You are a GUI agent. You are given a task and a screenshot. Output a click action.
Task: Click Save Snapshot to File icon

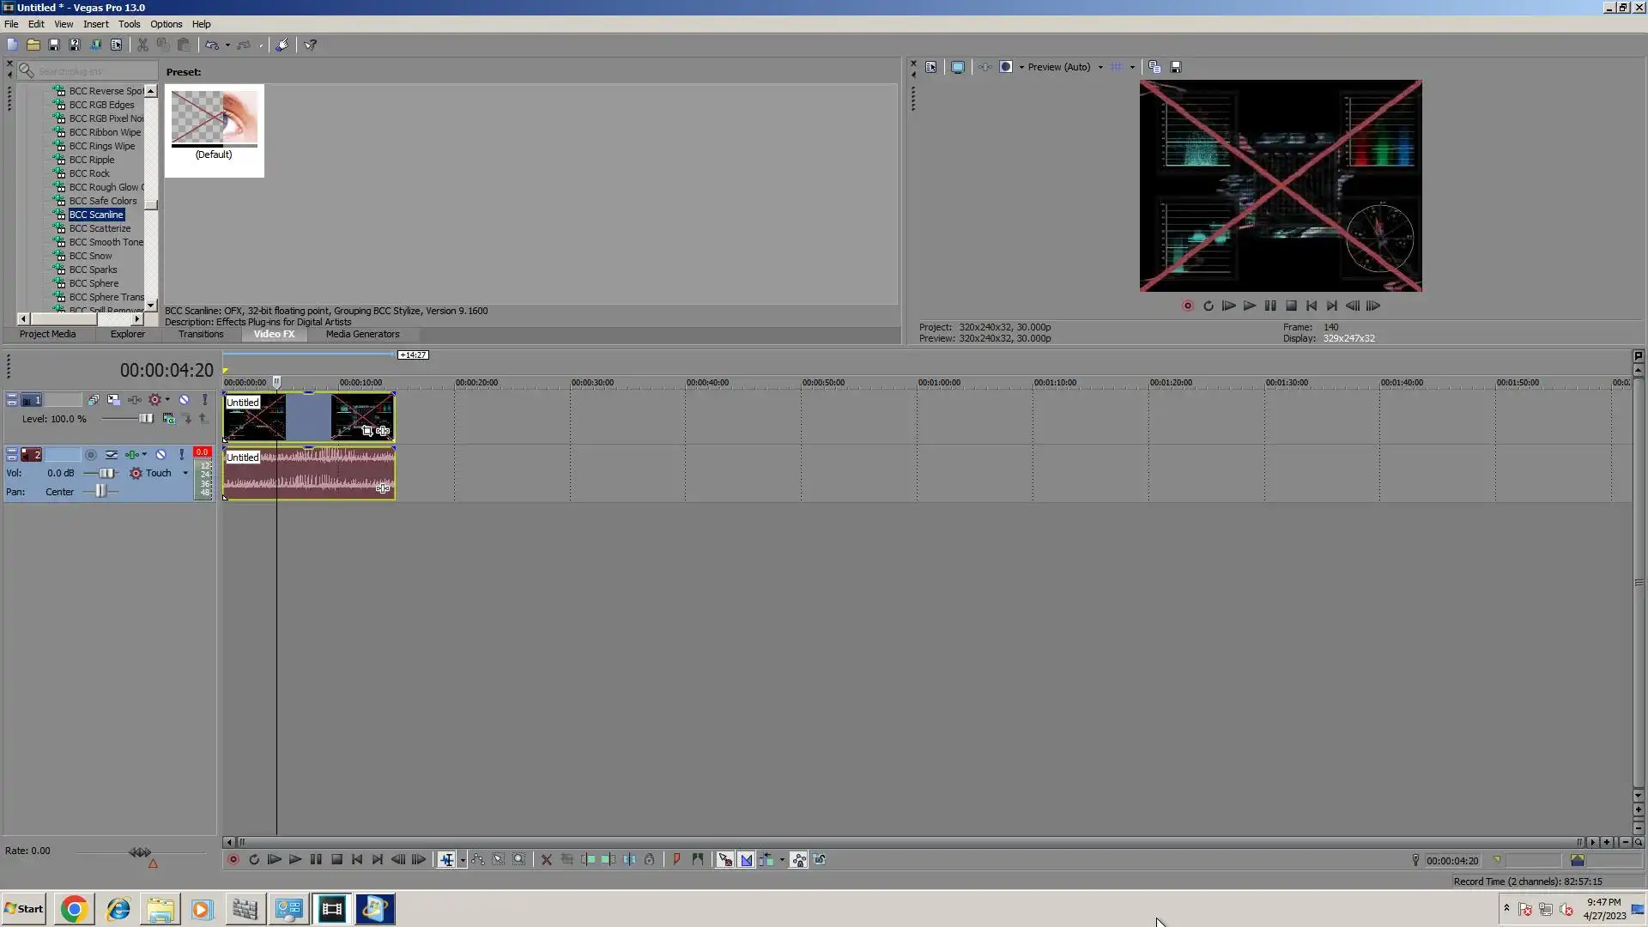pos(1176,67)
